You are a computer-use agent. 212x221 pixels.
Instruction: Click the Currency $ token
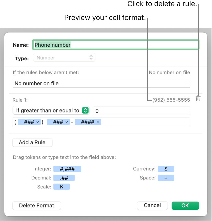[166, 169]
